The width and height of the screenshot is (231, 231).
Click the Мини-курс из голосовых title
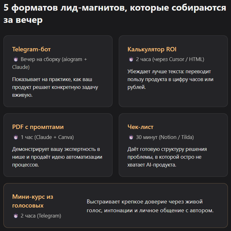tap(33, 201)
